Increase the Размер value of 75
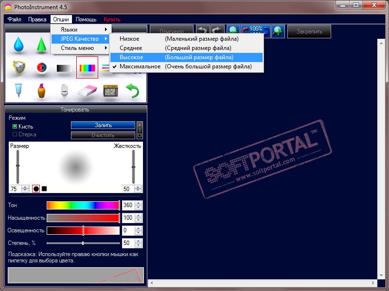389x291 pixels. point(25,187)
